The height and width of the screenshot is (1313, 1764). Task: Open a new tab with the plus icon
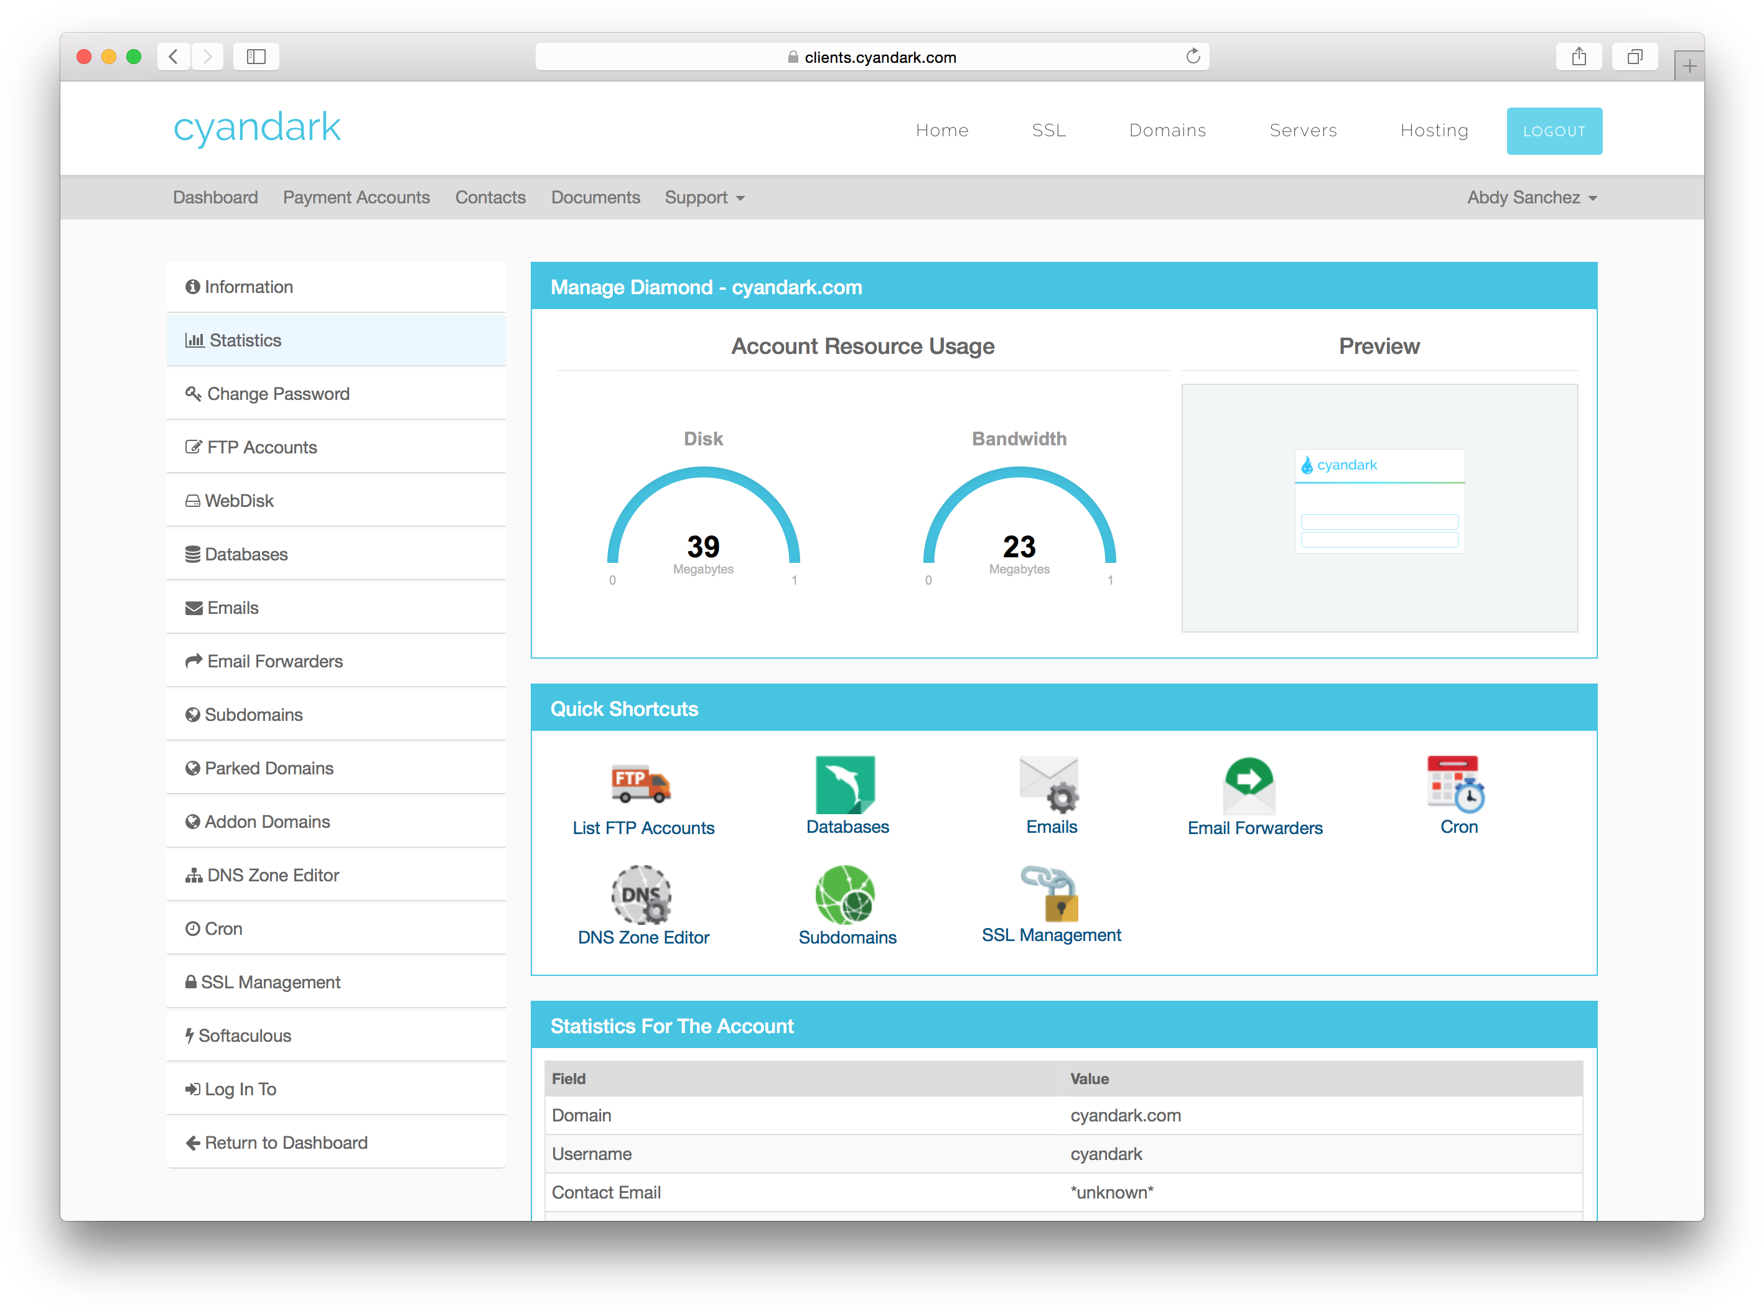(x=1689, y=65)
